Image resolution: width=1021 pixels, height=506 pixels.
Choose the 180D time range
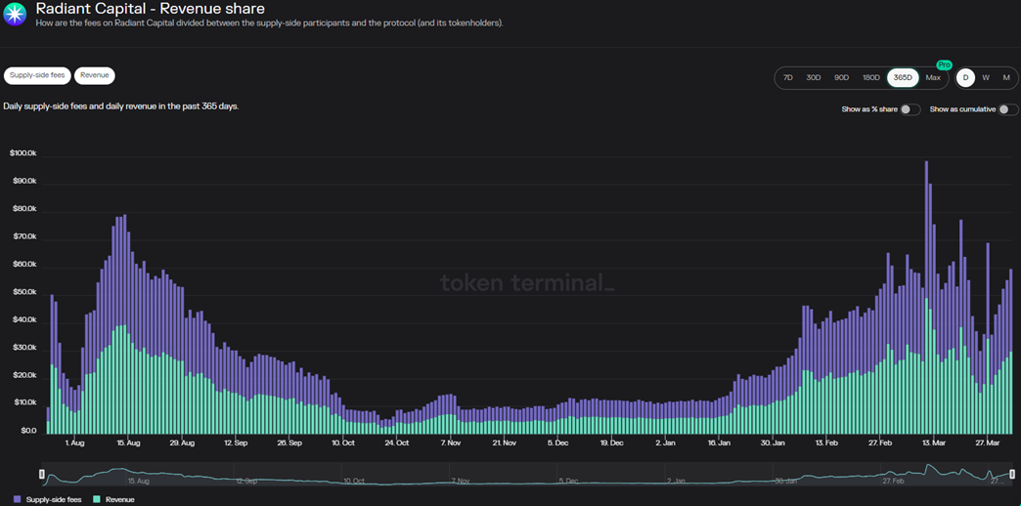pos(870,78)
